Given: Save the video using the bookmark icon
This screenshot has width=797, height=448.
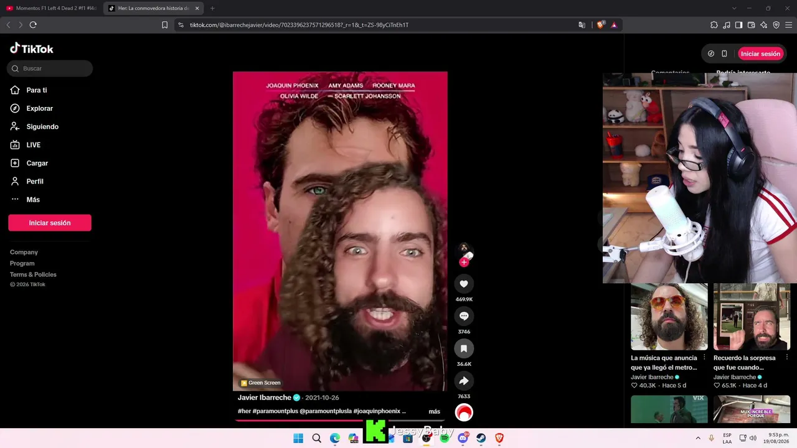Looking at the screenshot, I should 464,348.
